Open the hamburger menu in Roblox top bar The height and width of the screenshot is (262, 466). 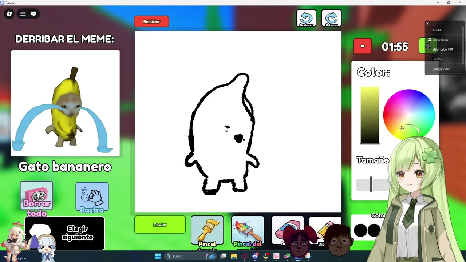click(x=23, y=14)
